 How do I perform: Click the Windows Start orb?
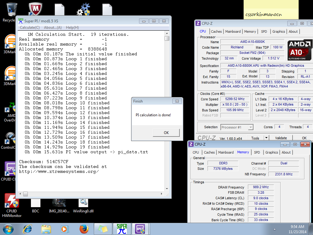click(8, 229)
